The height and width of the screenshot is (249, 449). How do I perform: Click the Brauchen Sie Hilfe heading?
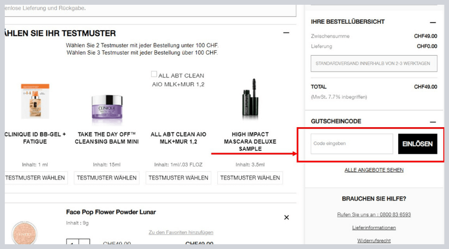374,199
